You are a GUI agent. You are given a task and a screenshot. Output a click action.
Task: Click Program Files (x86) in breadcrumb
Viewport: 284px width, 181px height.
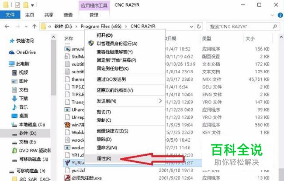click(x=101, y=27)
